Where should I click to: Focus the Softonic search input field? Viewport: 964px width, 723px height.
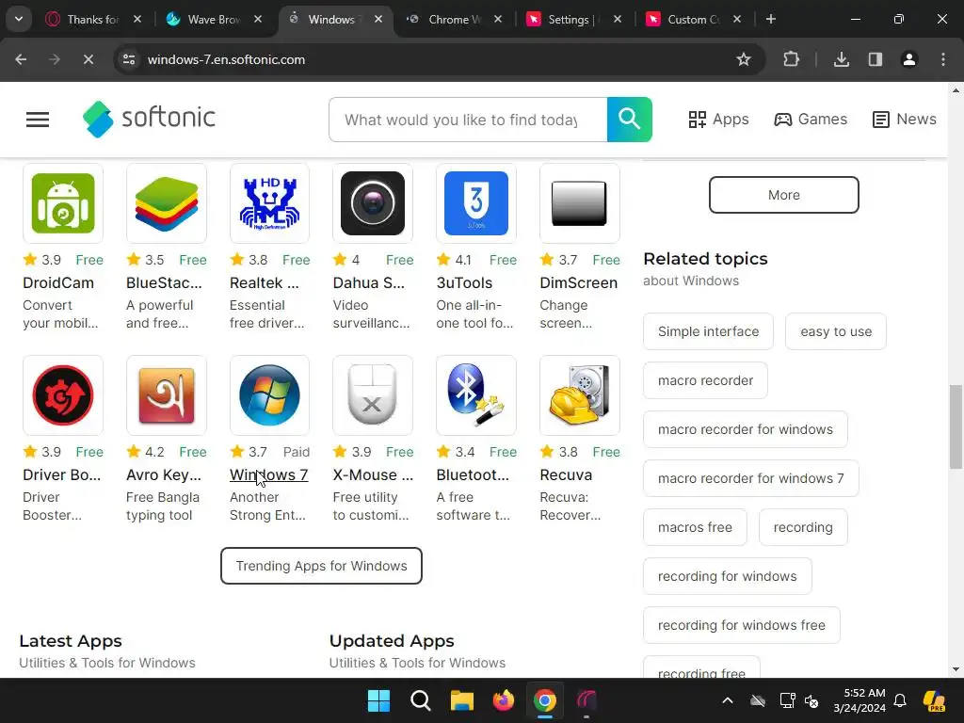(x=468, y=120)
